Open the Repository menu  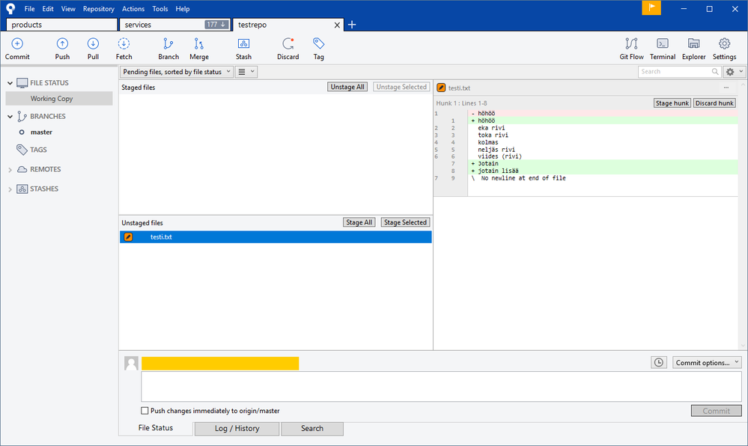[x=98, y=8]
